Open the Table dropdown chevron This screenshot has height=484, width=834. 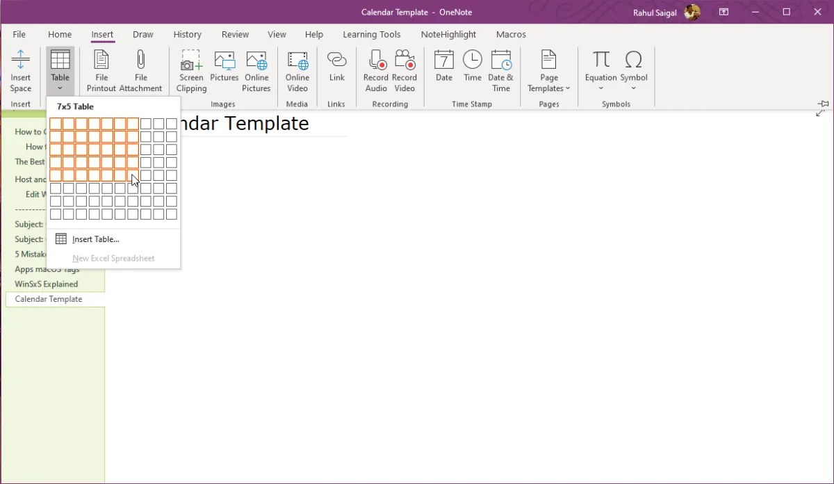coord(60,89)
